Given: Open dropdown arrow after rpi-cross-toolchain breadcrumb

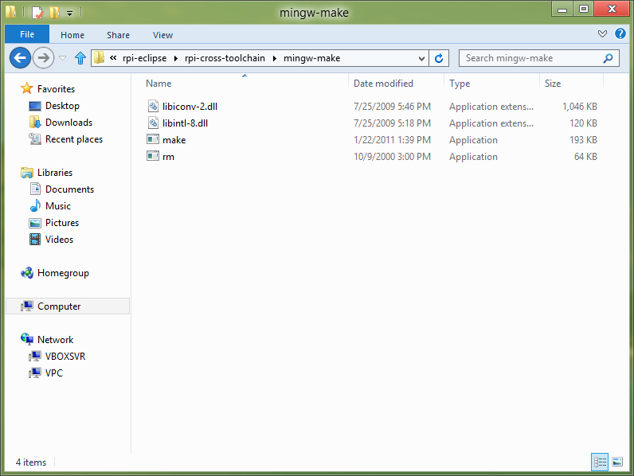Looking at the screenshot, I should [x=275, y=59].
